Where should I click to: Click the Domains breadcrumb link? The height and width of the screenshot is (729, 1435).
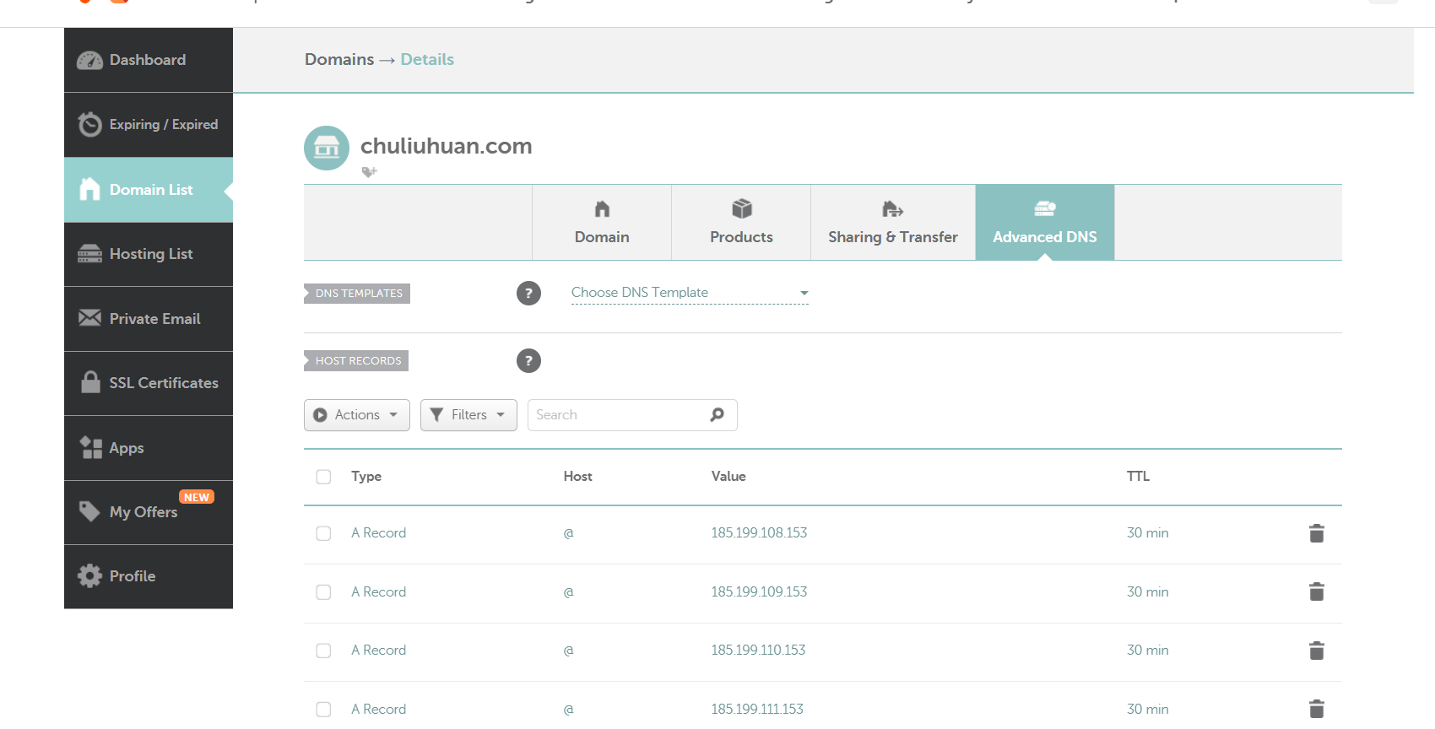pos(339,59)
